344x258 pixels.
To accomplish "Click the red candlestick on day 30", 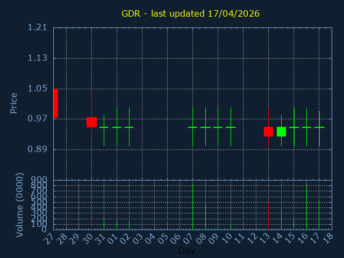I will [91, 122].
